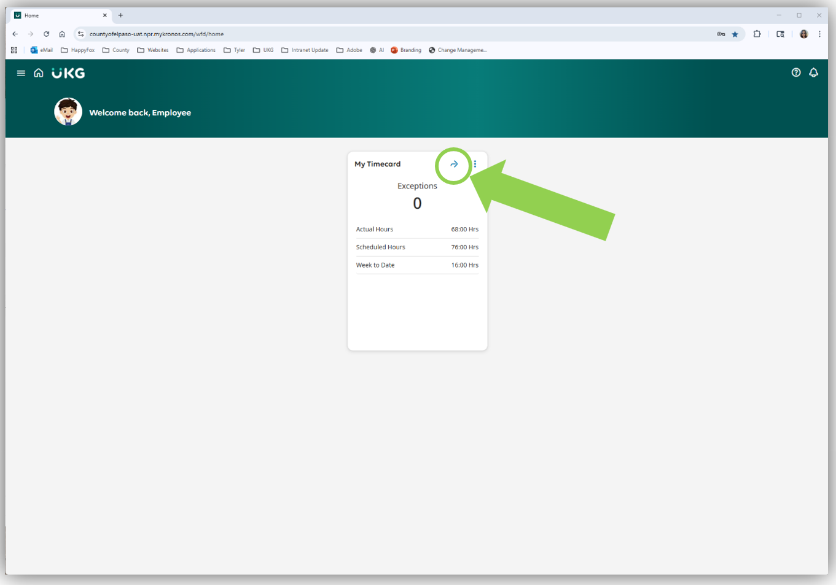This screenshot has height=585, width=836.
Task: Click the browser forward arrow
Action: 31,34
